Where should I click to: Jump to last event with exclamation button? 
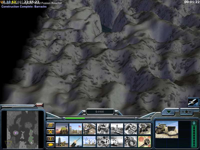(x=50, y=138)
